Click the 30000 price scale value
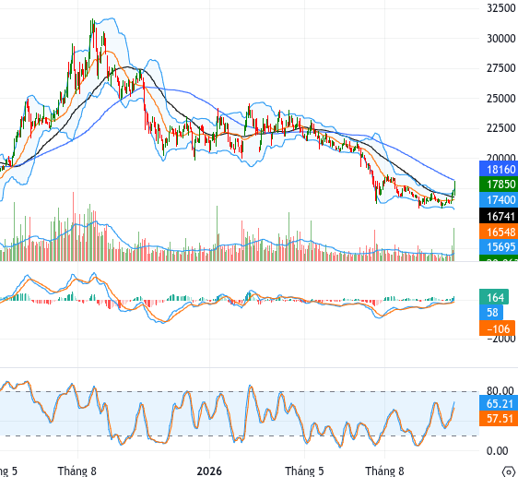 pos(500,39)
